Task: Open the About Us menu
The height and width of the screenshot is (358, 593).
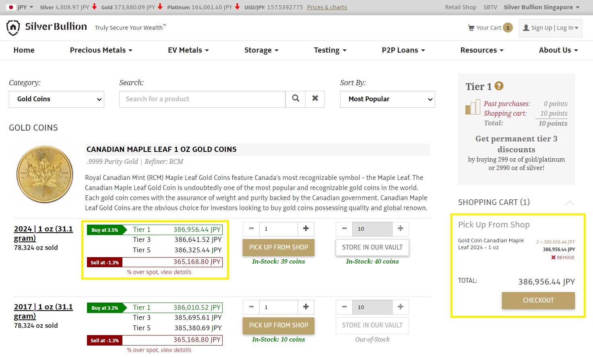Action: point(558,50)
